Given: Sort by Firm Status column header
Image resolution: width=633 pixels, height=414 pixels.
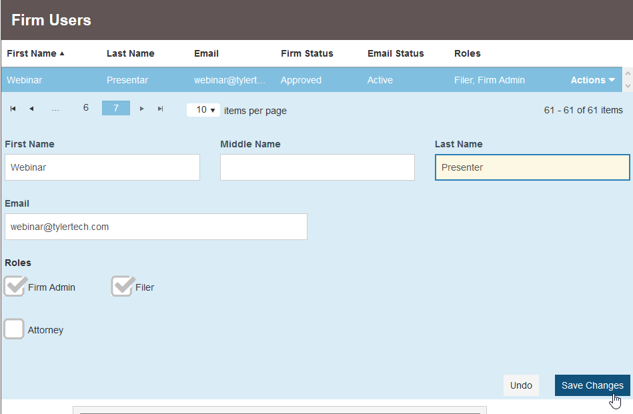Looking at the screenshot, I should (307, 53).
